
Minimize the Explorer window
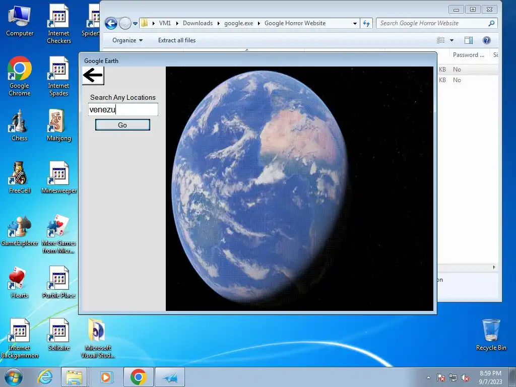456,10
